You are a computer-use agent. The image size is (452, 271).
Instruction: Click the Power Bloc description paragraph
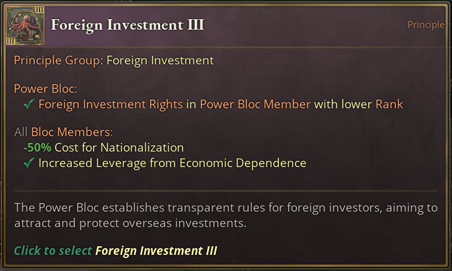[226, 215]
